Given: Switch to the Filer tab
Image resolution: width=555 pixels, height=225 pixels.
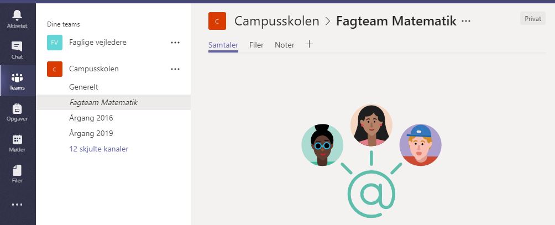Looking at the screenshot, I should pyautogui.click(x=256, y=45).
